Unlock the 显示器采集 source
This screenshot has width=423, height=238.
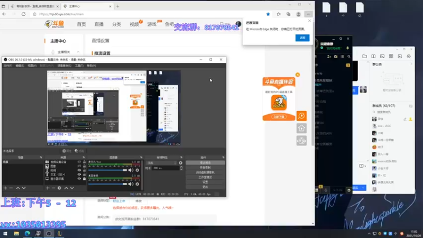(x=84, y=179)
